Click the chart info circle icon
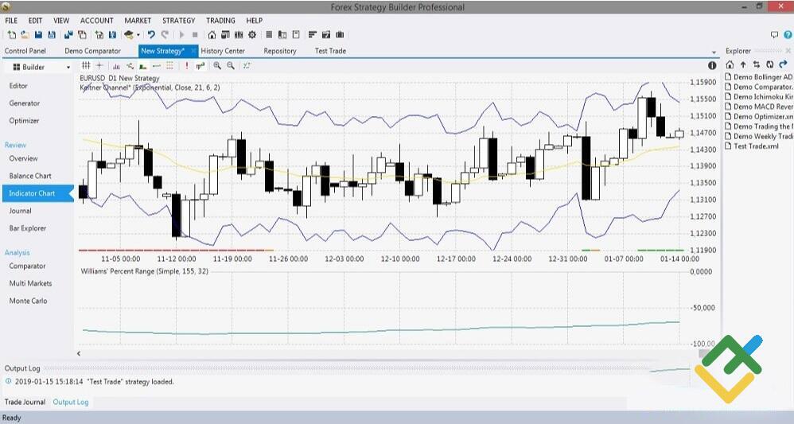794x424 pixels. pyautogui.click(x=712, y=65)
